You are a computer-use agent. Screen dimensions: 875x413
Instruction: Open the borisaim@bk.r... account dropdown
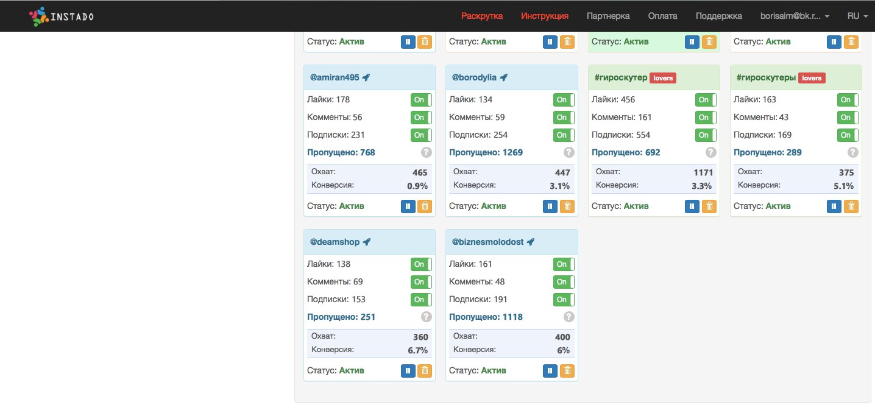click(795, 16)
